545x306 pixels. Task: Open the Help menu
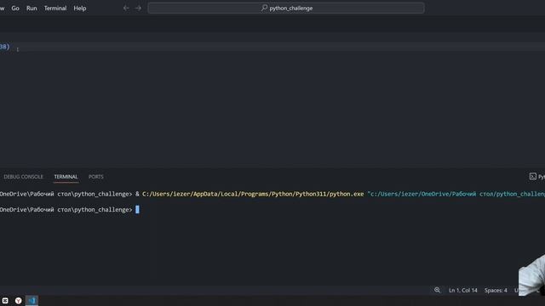pyautogui.click(x=79, y=8)
